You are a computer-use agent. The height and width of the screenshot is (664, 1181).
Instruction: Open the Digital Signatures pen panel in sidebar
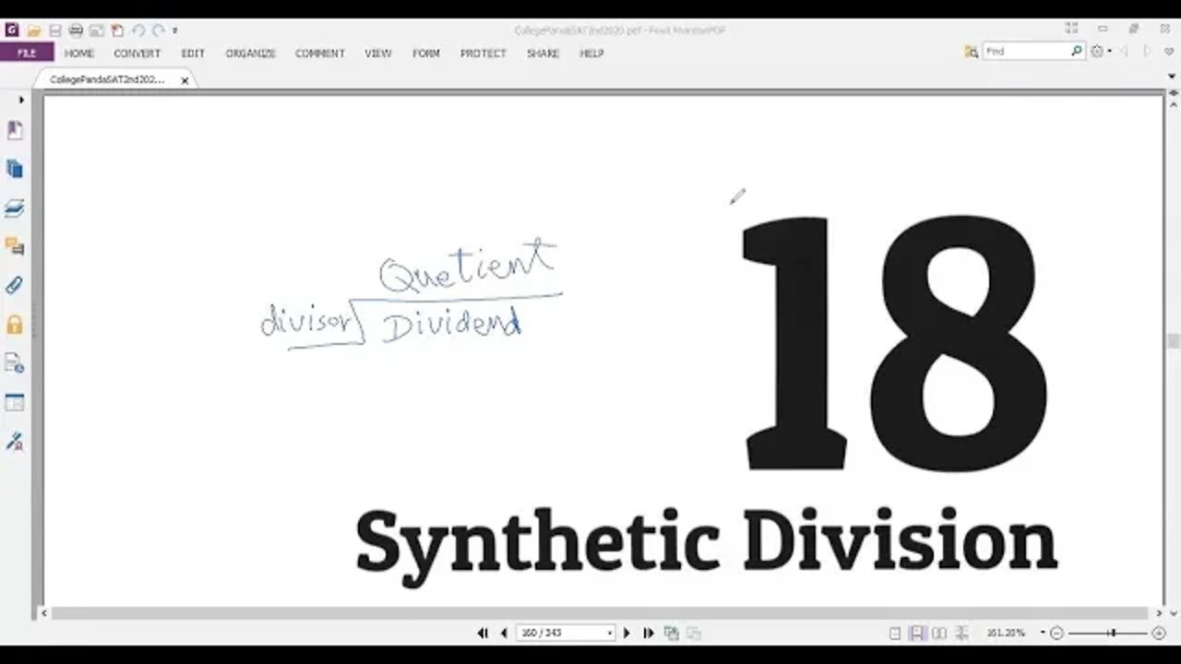pyautogui.click(x=15, y=441)
